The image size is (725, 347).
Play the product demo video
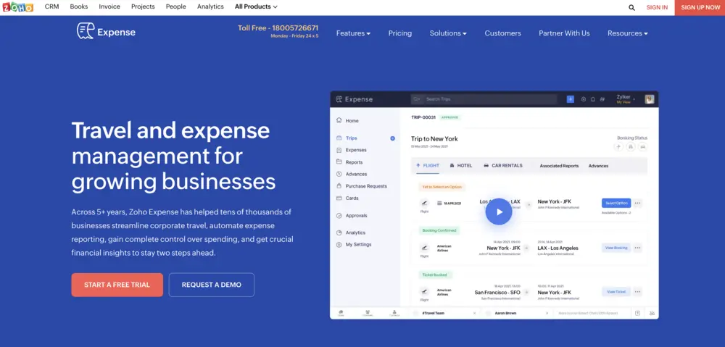499,212
